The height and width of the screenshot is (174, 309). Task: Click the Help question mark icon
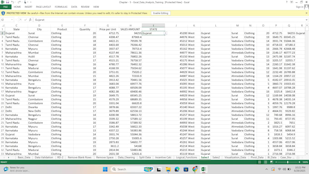(287, 2)
